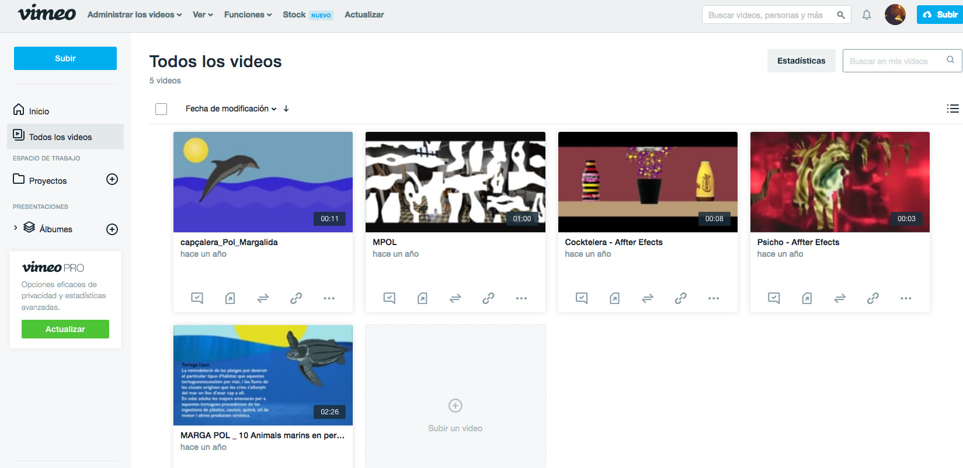Image resolution: width=963 pixels, height=468 pixels.
Task: Open the Psicho - Affter Efects thumbnail
Action: [x=839, y=182]
